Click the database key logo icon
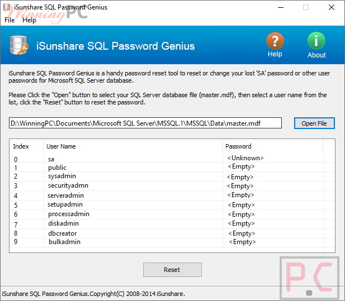 (19, 45)
